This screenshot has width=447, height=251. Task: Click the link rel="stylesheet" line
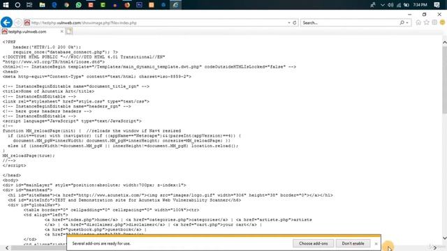click(76, 101)
